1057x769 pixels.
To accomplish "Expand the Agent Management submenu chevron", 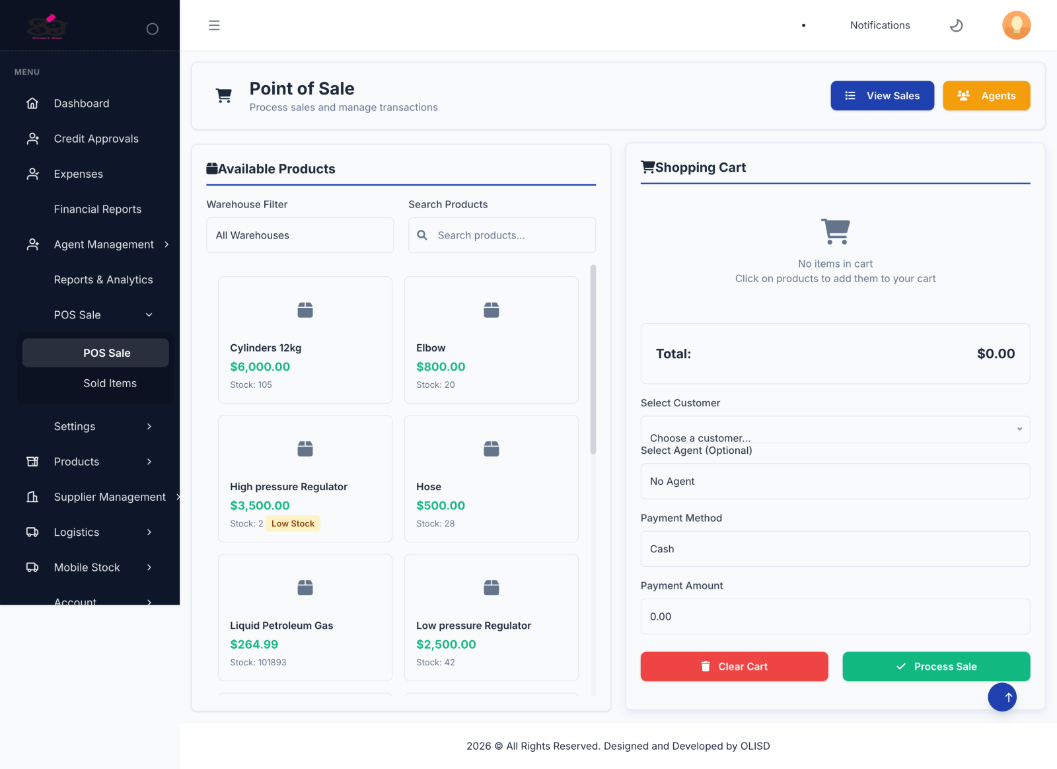I will pyautogui.click(x=166, y=244).
